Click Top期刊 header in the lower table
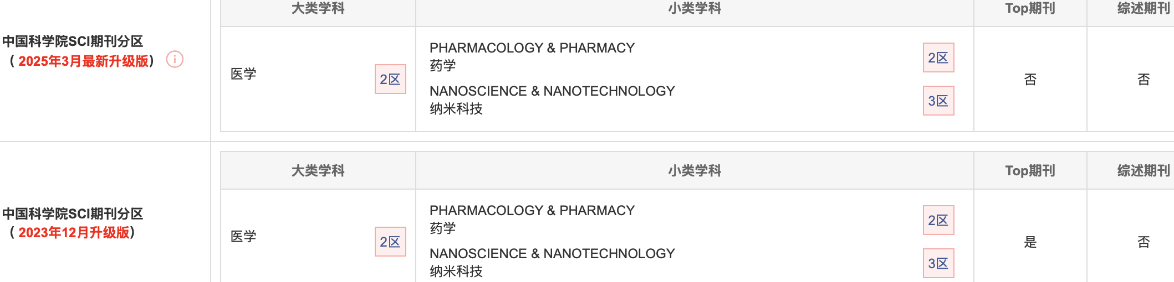The image size is (1174, 282). point(1030,171)
